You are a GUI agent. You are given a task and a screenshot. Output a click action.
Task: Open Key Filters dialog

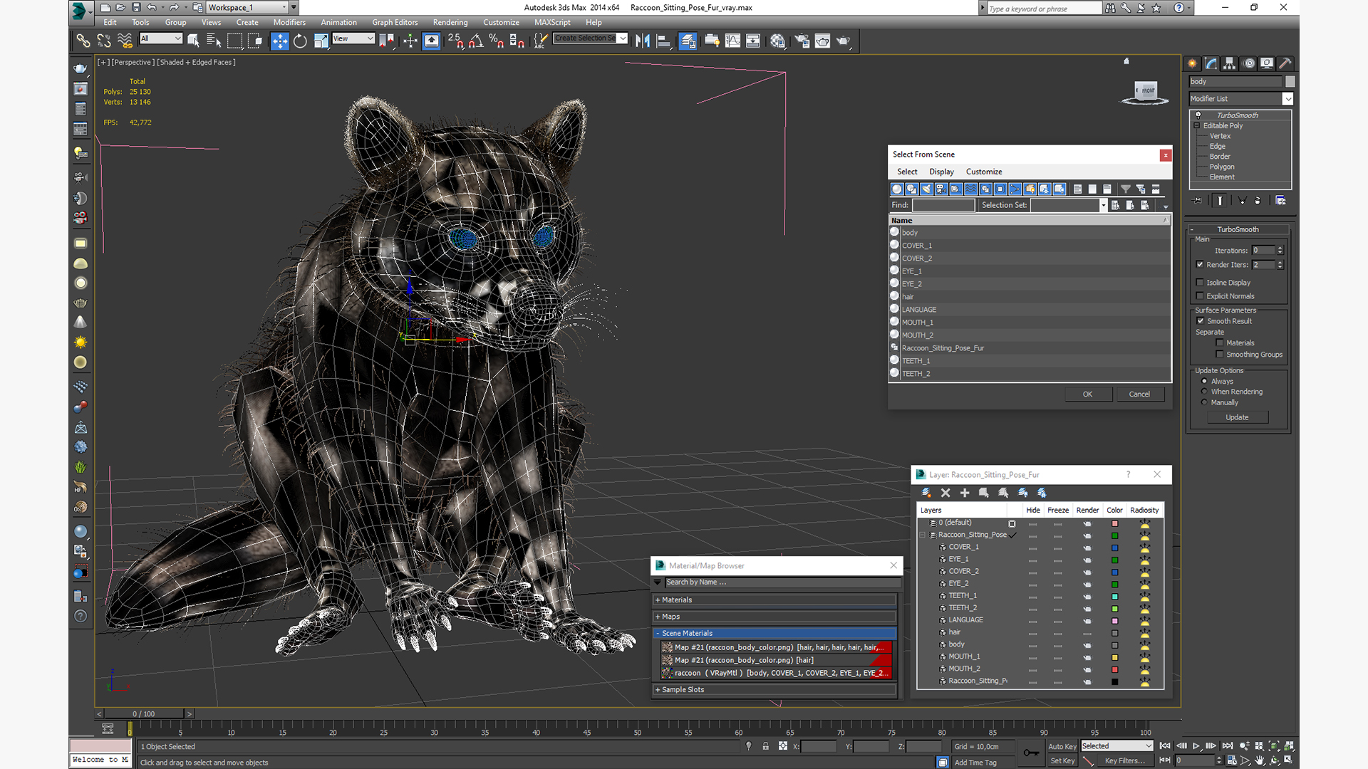(1125, 760)
